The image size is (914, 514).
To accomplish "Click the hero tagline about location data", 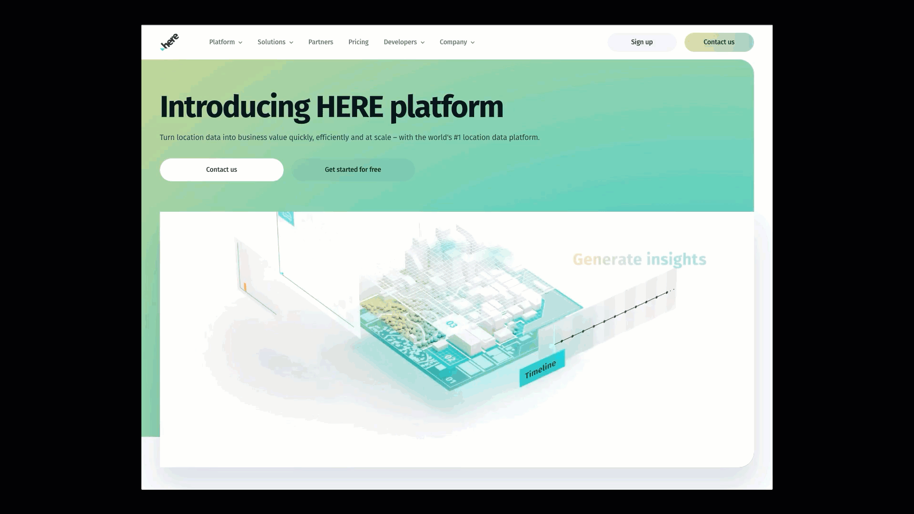I will (x=349, y=138).
